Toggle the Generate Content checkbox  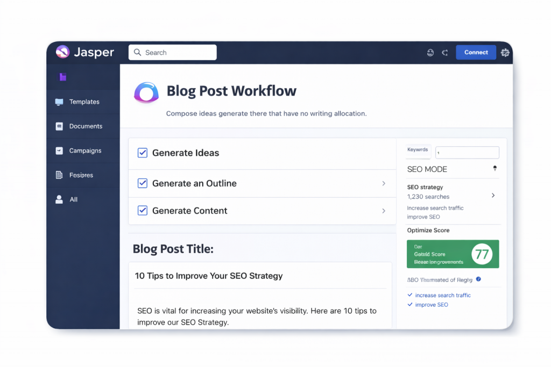[143, 211]
